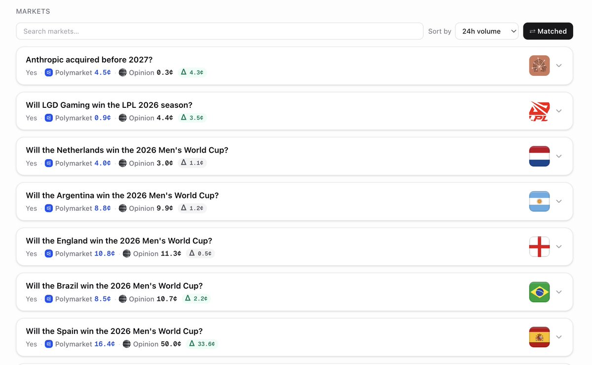Click Polymarket price 0.9¢
This screenshot has width=592, height=365.
coord(103,118)
